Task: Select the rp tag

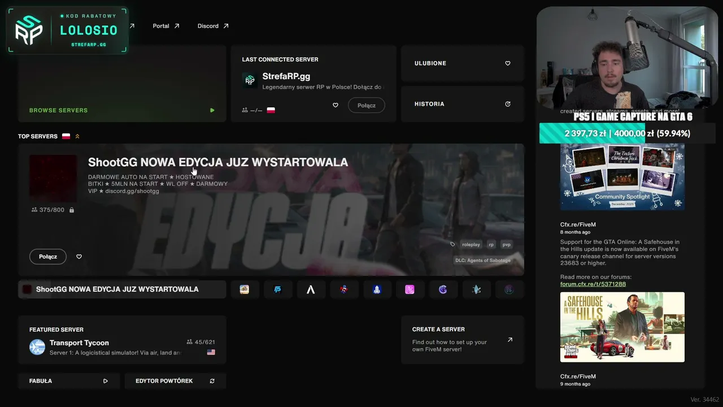Action: [491, 245]
